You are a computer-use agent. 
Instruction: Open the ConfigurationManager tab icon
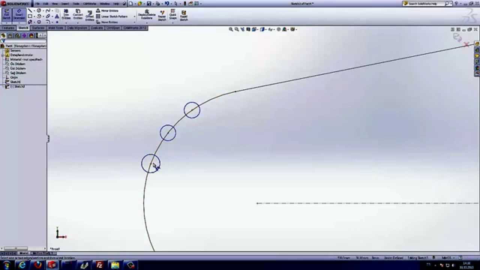coord(17,36)
